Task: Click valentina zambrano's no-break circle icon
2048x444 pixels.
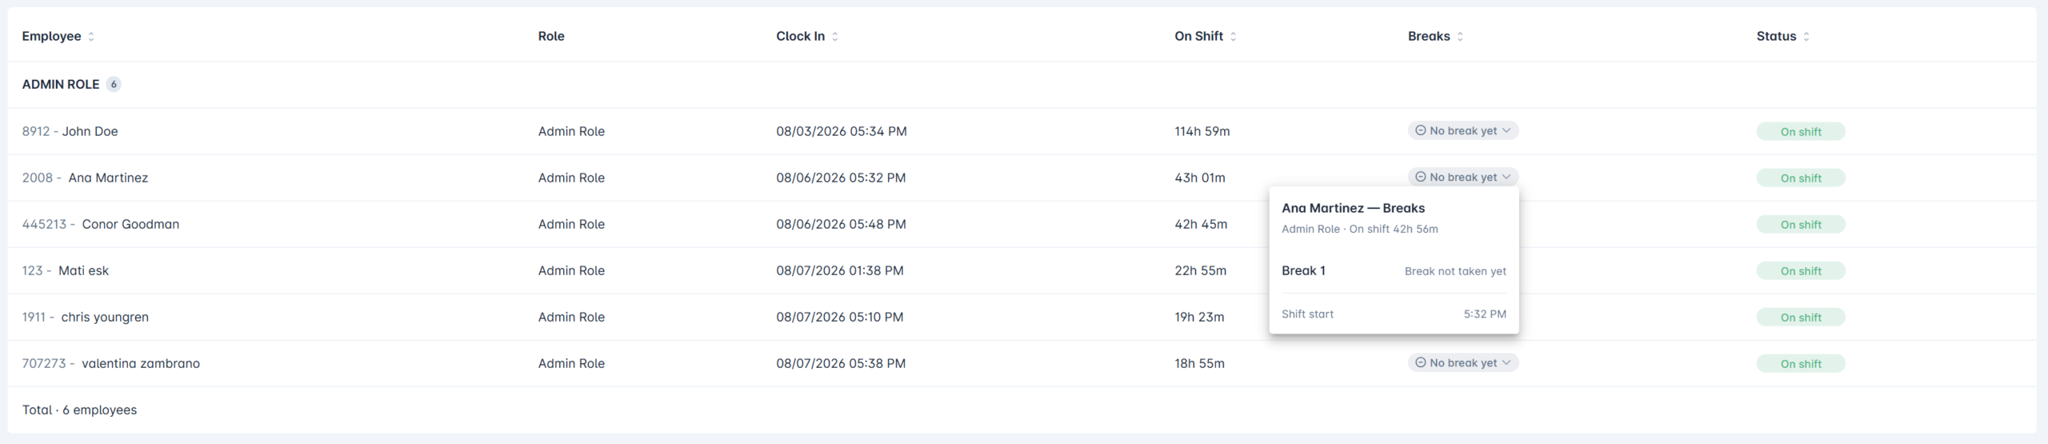Action: pos(1421,362)
